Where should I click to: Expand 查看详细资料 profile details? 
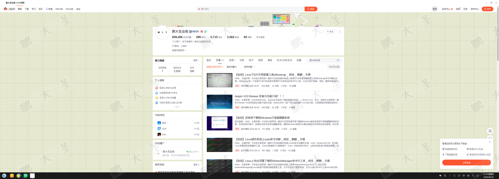pos(179,50)
